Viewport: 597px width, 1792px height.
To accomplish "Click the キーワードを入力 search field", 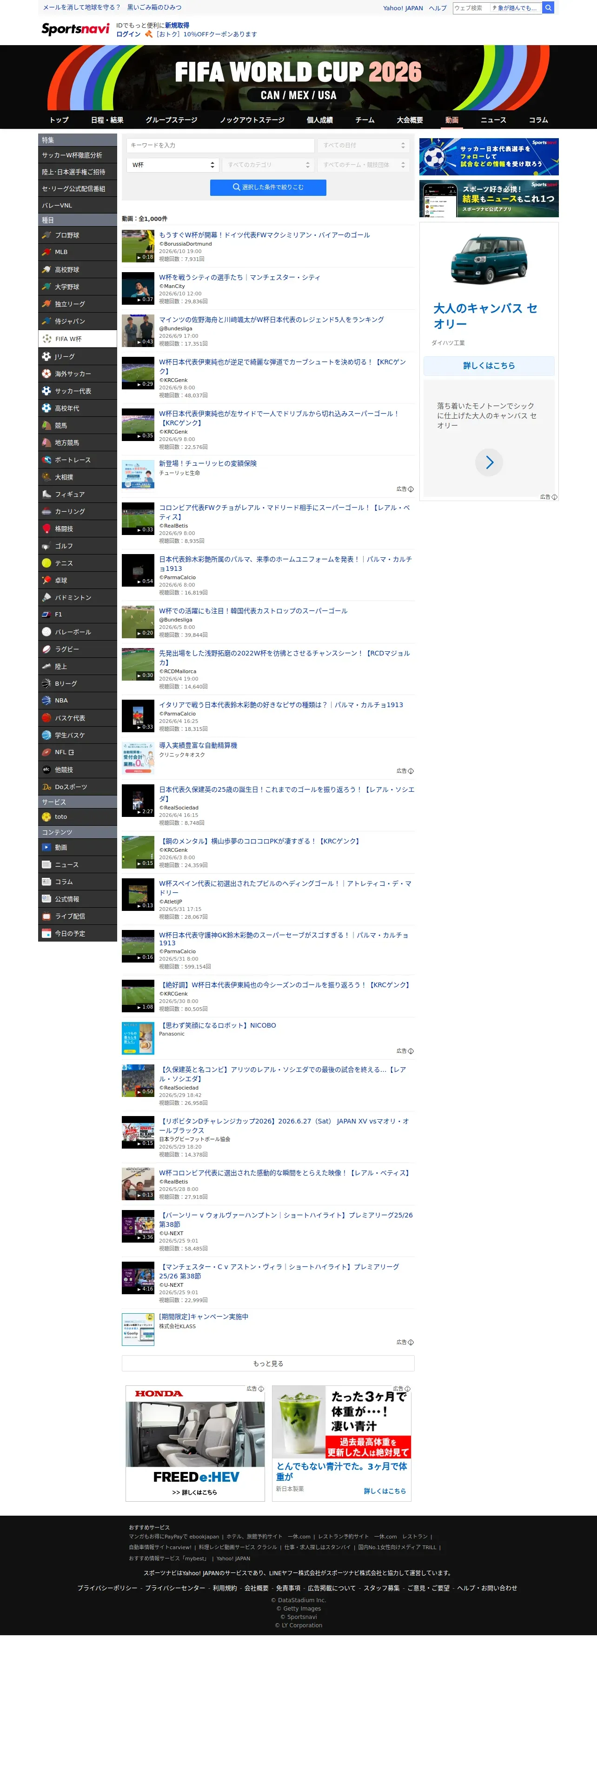I will 221,146.
